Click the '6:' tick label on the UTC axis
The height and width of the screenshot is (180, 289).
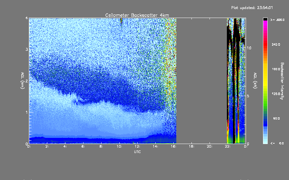point(83,147)
